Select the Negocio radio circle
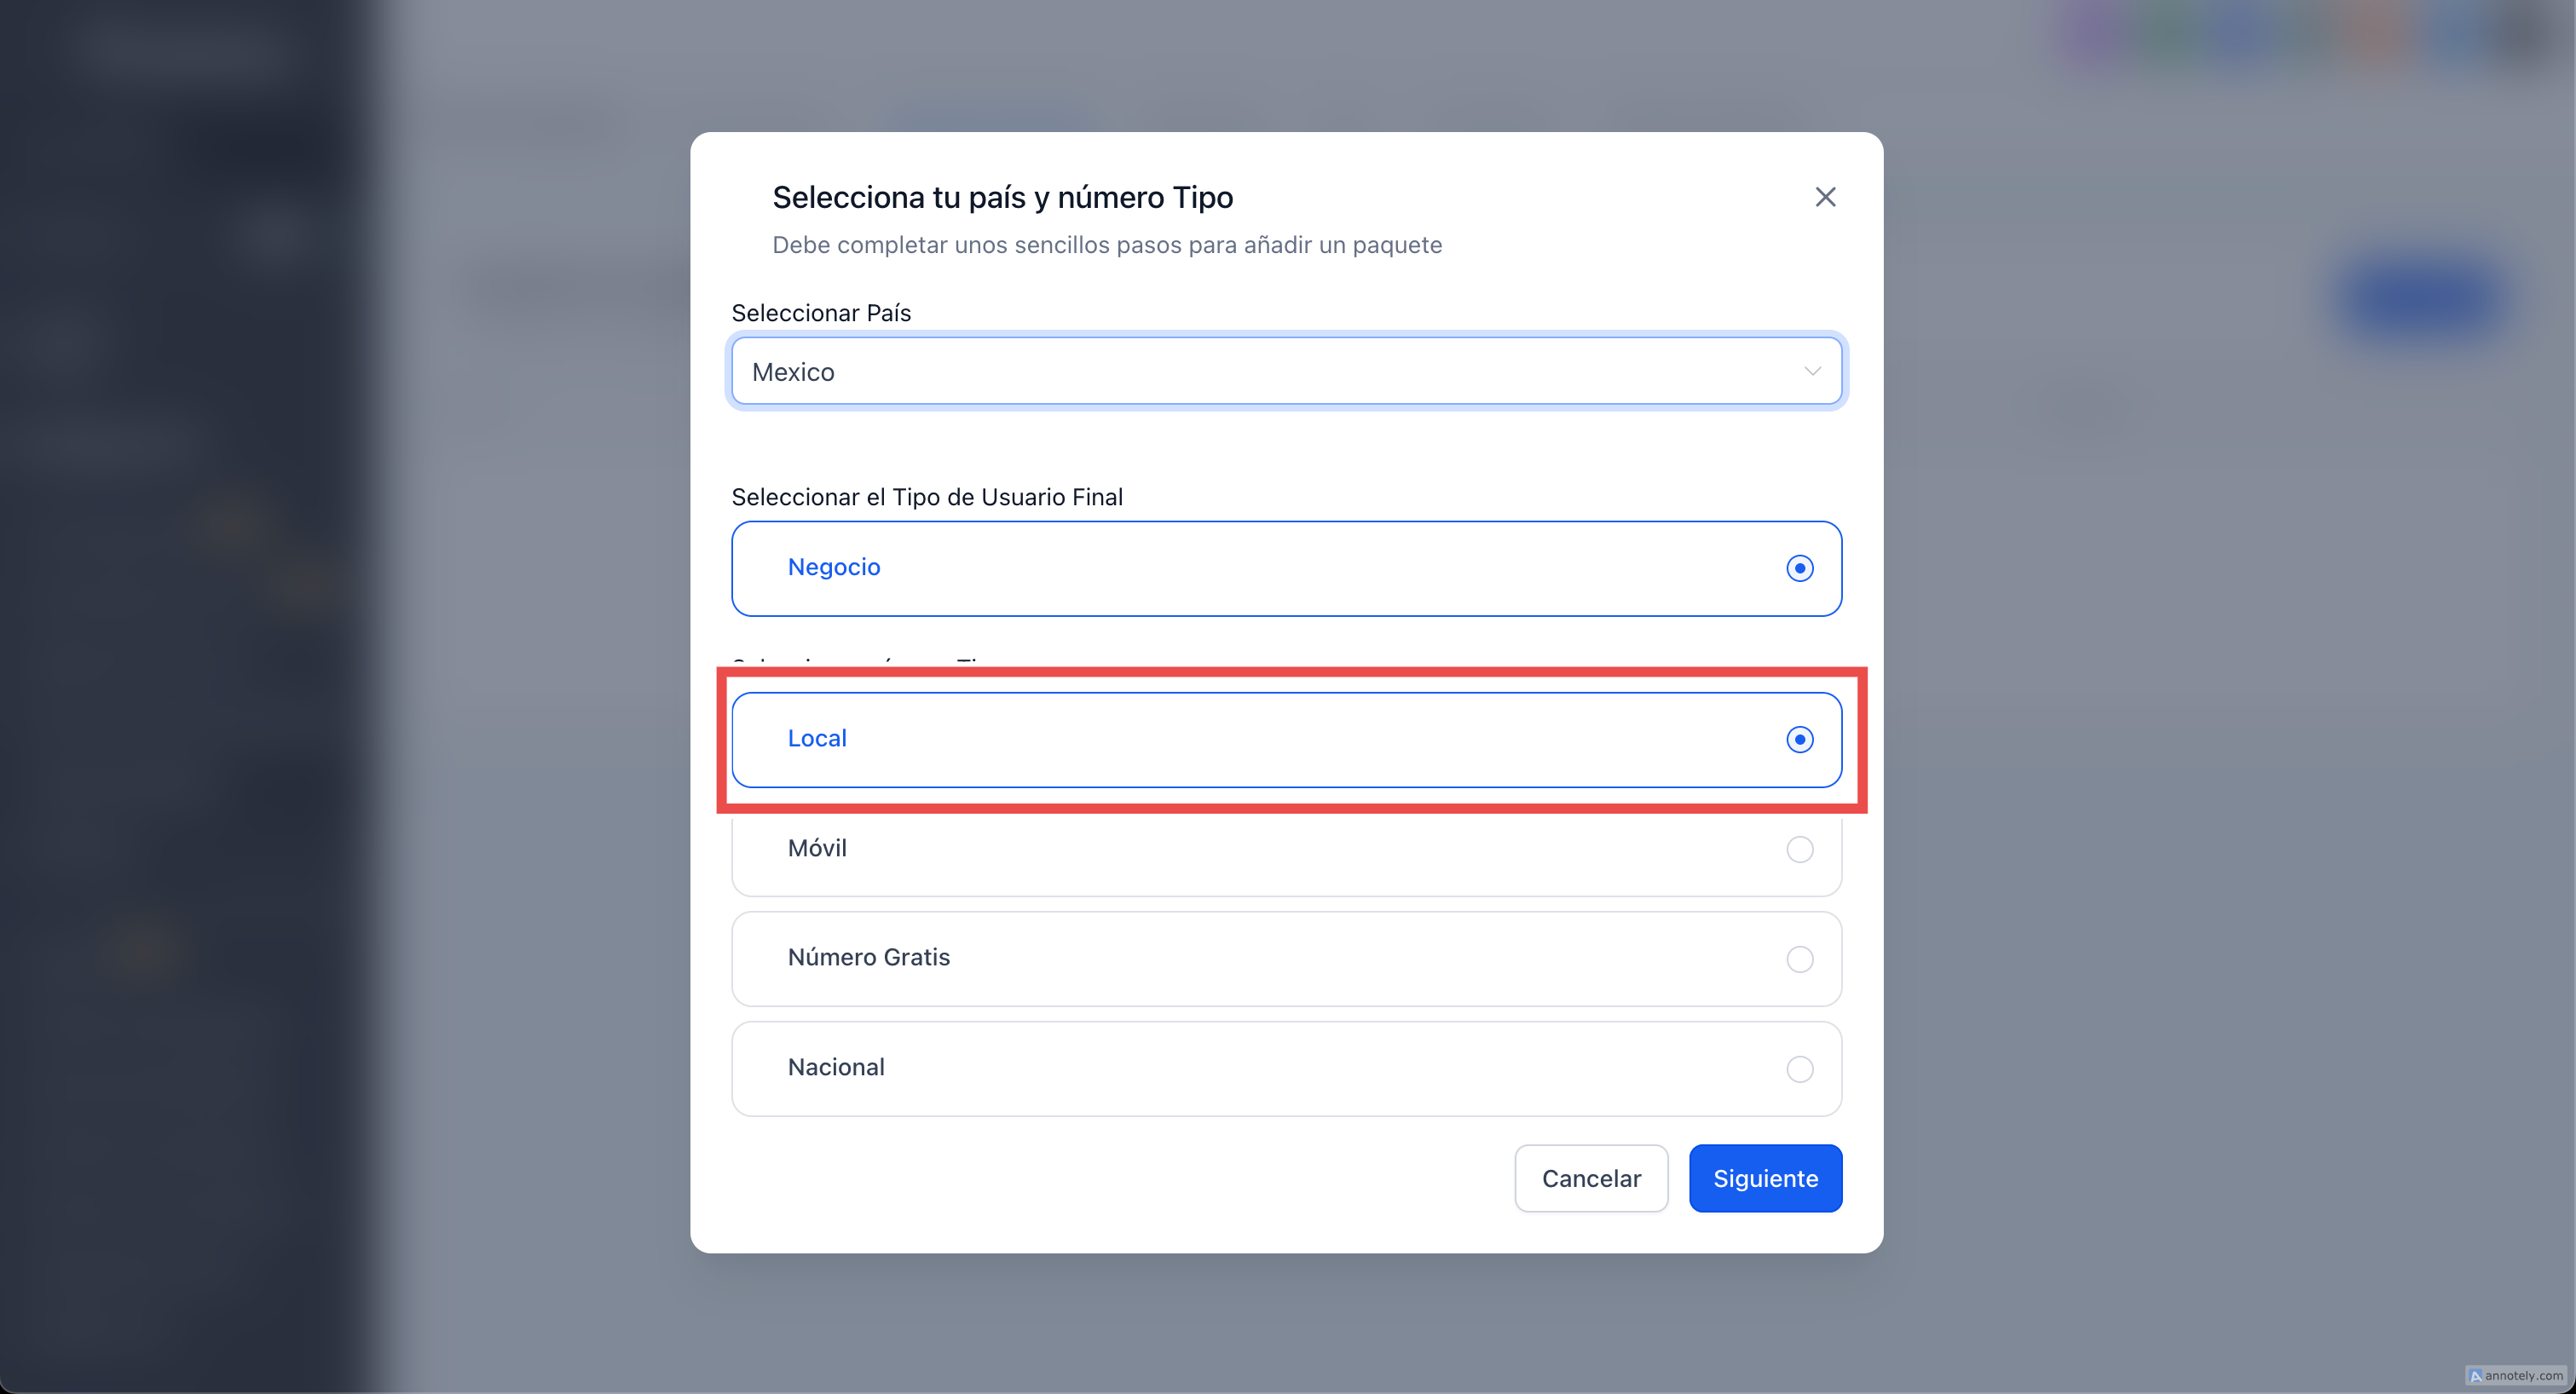 click(1799, 568)
